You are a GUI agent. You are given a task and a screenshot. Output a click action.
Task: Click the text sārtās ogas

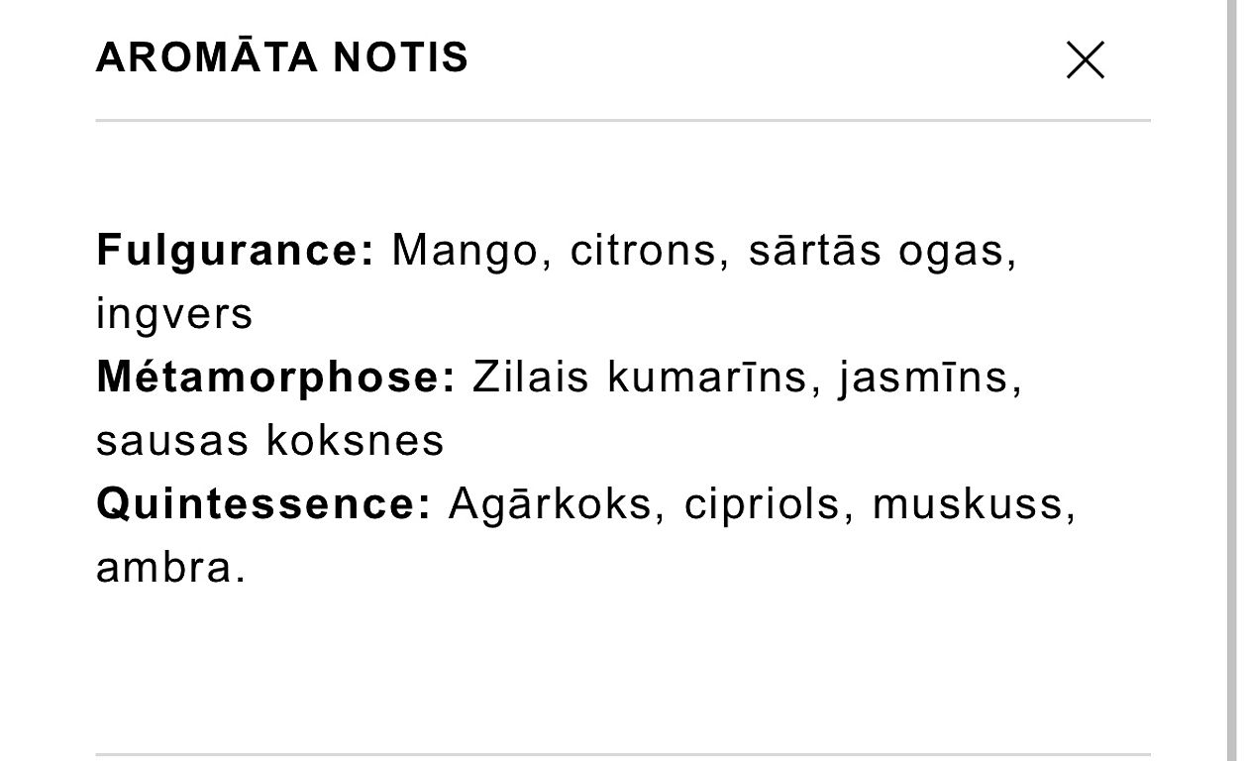pos(882,250)
